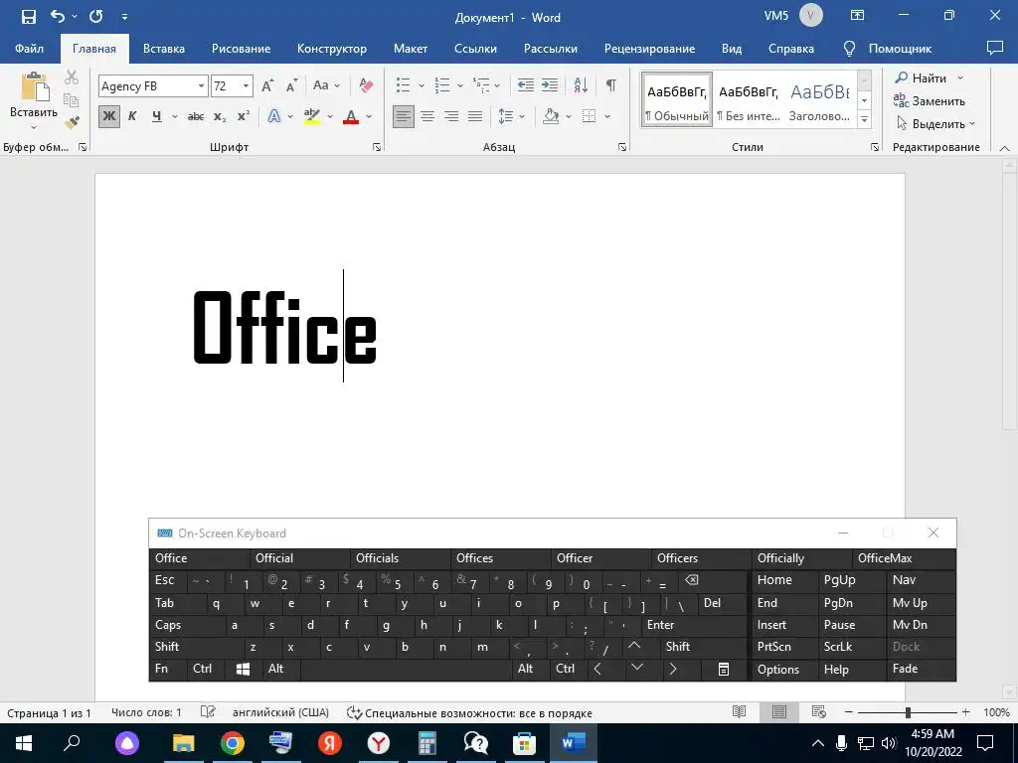
Task: Undo the last action
Action: 58,16
